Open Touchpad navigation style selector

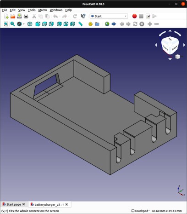(x=141, y=211)
